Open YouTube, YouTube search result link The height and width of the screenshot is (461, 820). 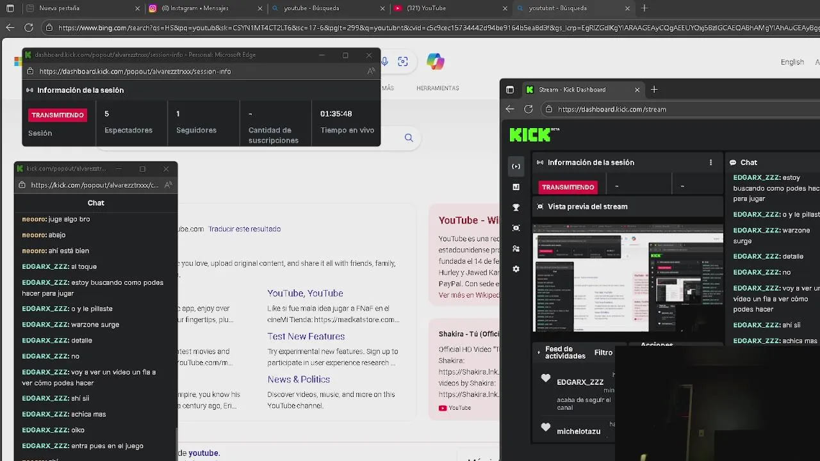pyautogui.click(x=305, y=293)
